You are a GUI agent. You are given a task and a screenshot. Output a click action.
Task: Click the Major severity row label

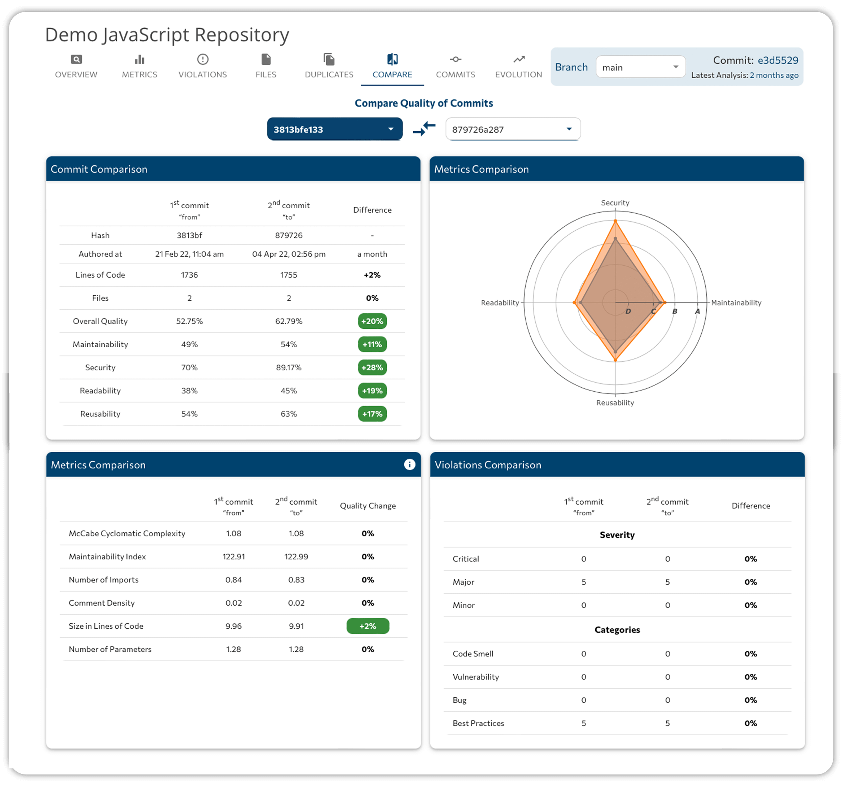(x=463, y=582)
